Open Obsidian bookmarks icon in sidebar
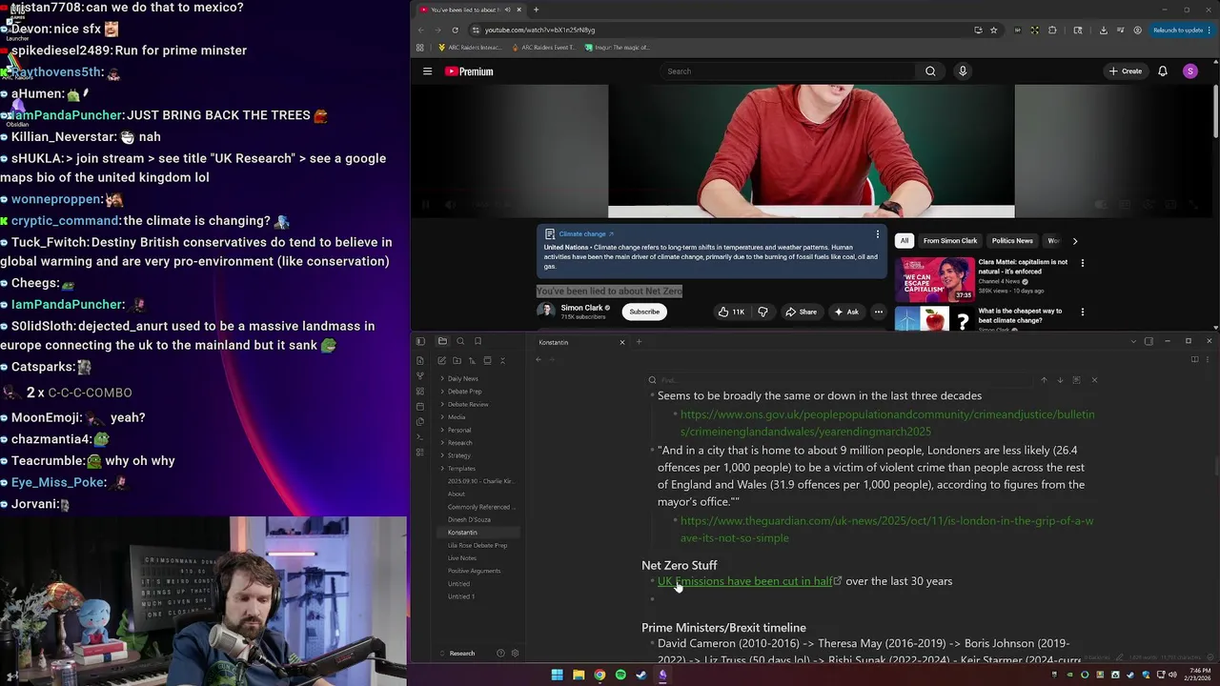 (x=478, y=341)
